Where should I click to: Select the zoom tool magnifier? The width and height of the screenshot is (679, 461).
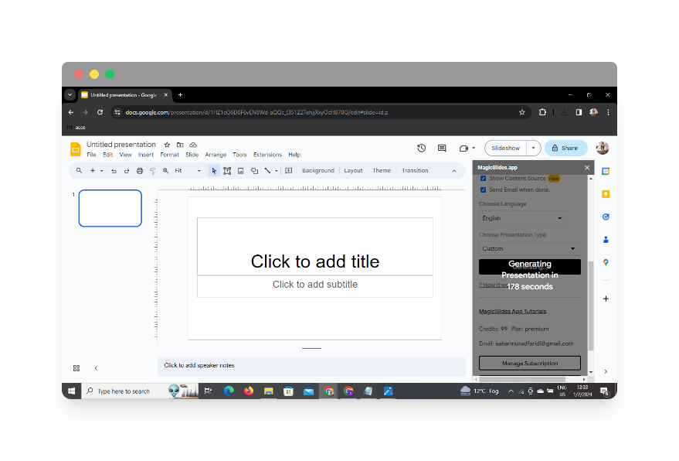click(x=166, y=171)
